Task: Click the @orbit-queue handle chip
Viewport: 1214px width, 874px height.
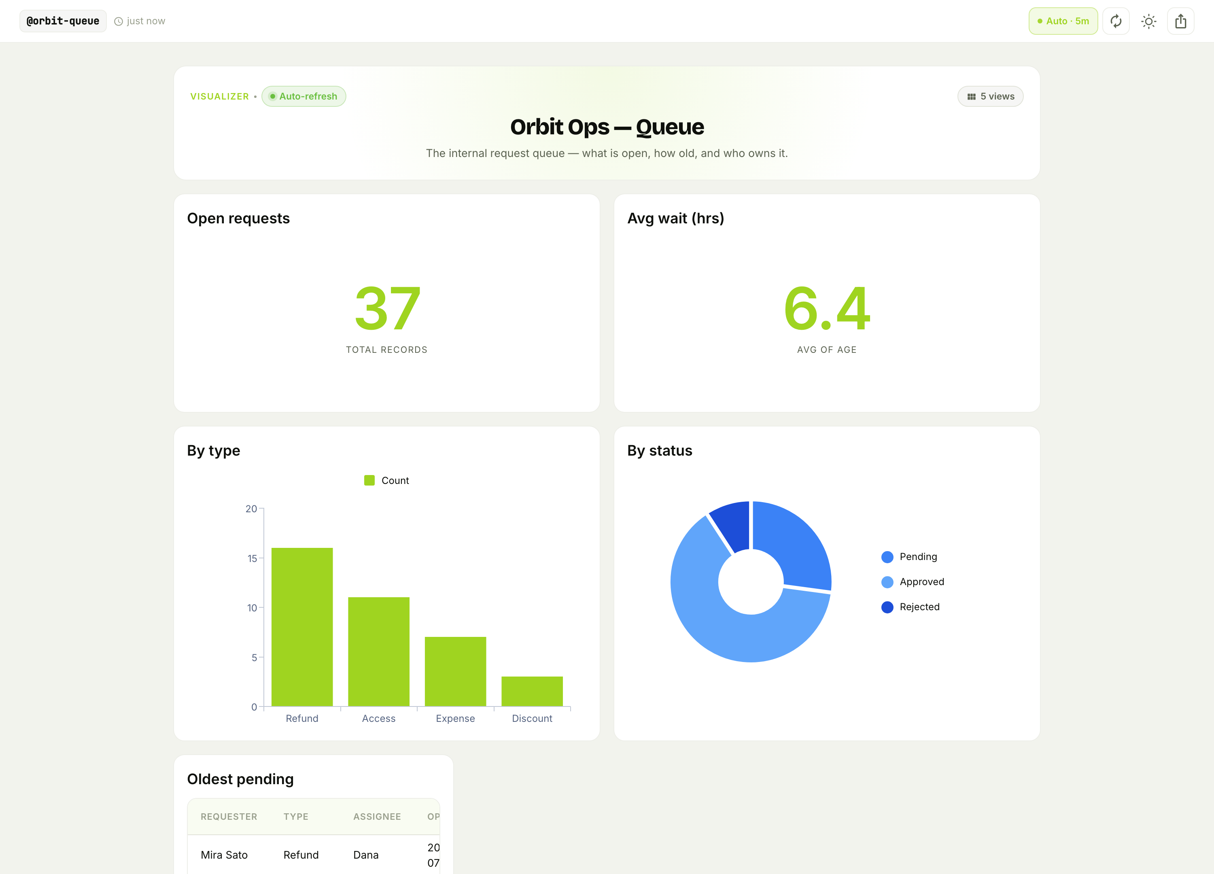Action: pyautogui.click(x=63, y=21)
